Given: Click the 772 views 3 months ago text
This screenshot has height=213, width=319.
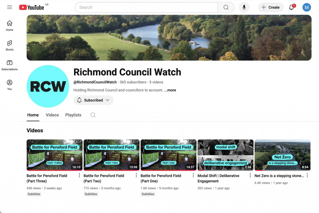Looking at the screenshot, I should (x=102, y=188).
